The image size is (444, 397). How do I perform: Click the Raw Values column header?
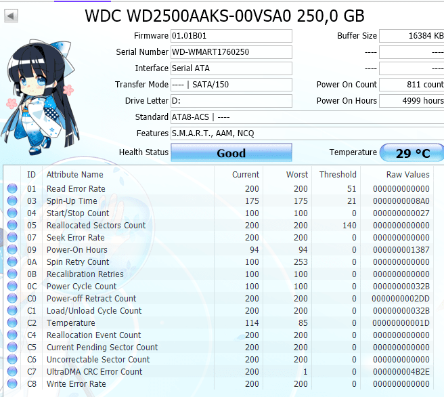pos(407,175)
